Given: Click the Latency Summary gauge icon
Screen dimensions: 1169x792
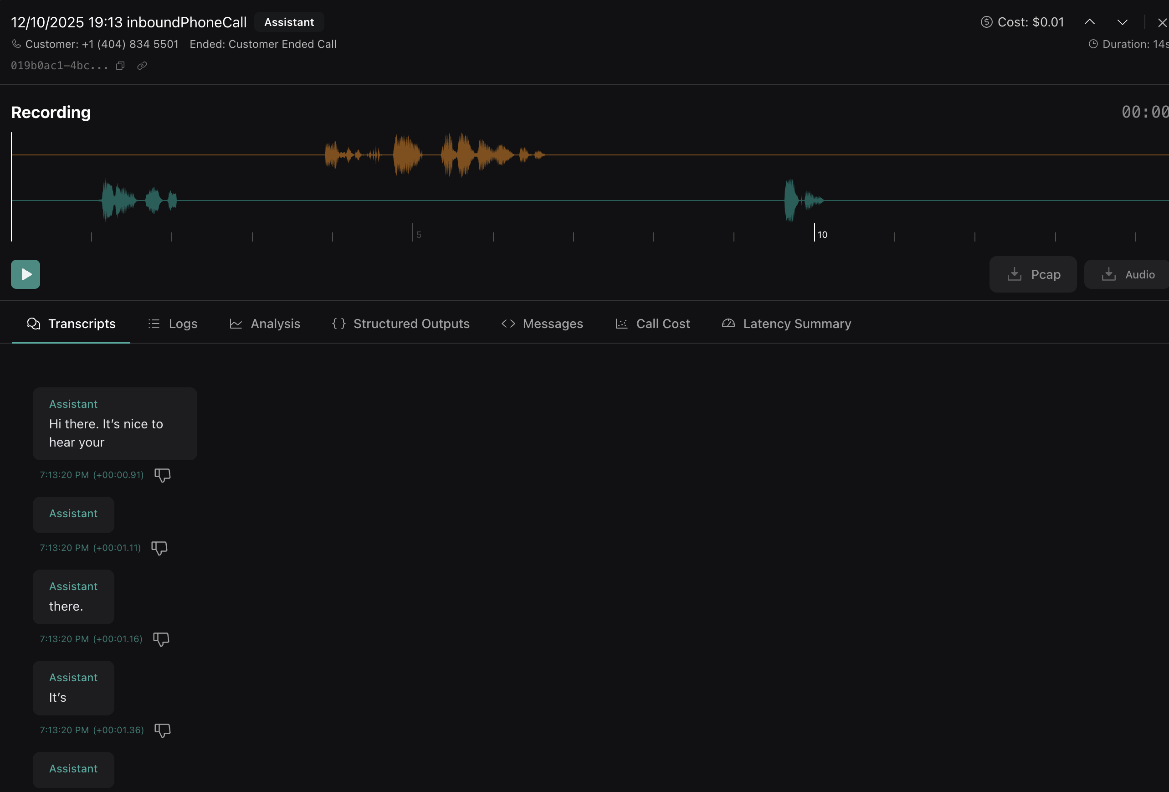Looking at the screenshot, I should click(728, 324).
